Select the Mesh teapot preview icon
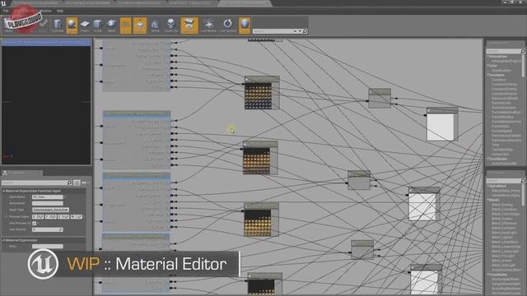This screenshot has width=527, height=296. click(x=111, y=25)
